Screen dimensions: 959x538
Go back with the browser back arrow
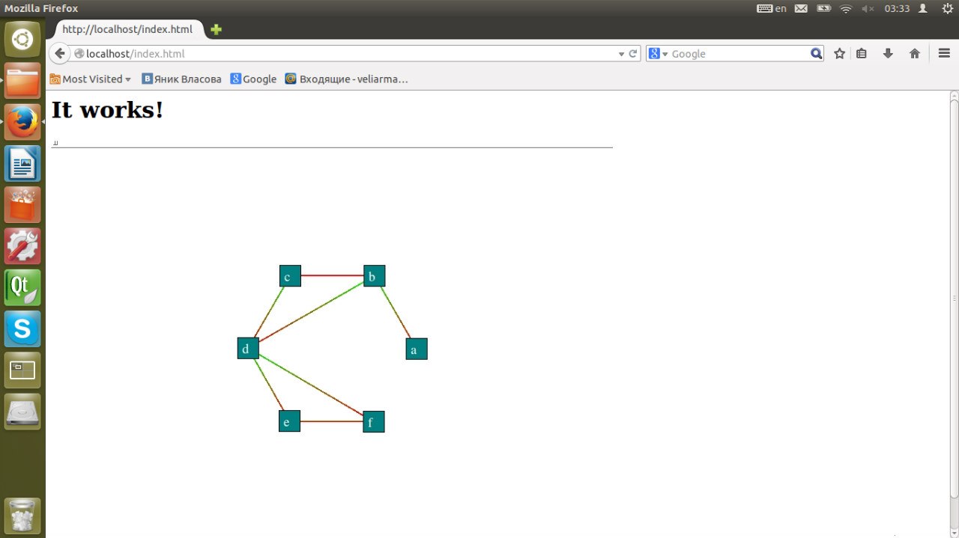pos(60,54)
